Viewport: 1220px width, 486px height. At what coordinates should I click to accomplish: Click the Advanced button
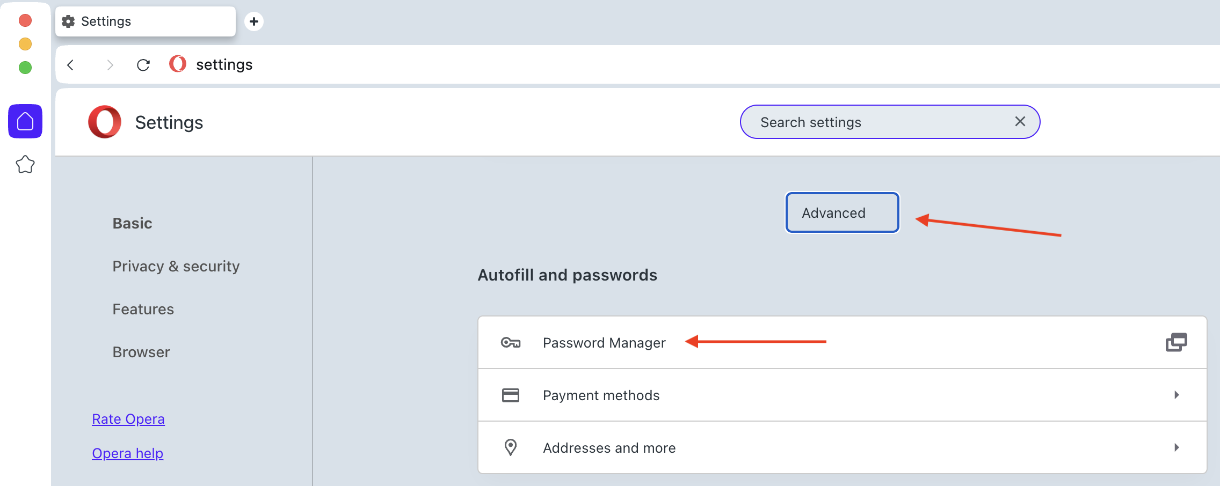coord(841,212)
